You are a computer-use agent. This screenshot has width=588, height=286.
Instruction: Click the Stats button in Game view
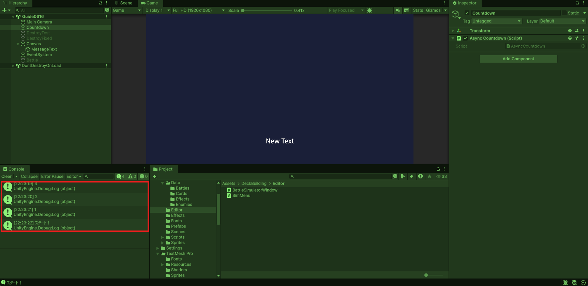(418, 10)
